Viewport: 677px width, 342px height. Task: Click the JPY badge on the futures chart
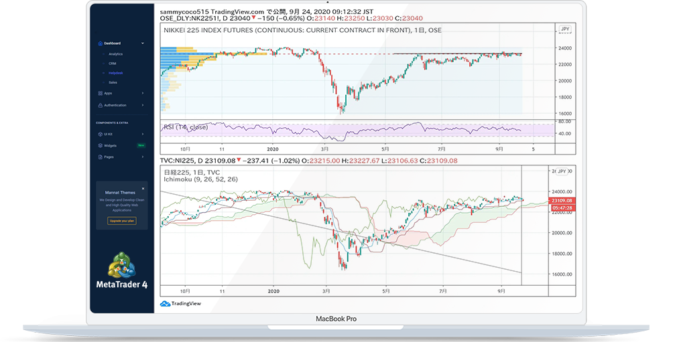565,29
